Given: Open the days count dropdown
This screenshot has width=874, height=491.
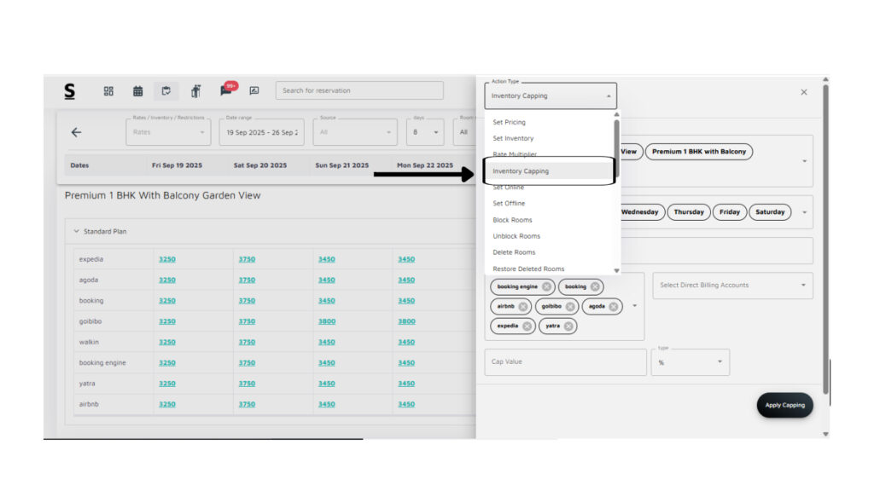Looking at the screenshot, I should tap(424, 132).
